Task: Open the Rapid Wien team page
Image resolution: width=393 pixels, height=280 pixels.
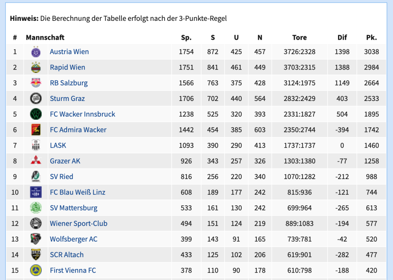Action: coord(67,68)
